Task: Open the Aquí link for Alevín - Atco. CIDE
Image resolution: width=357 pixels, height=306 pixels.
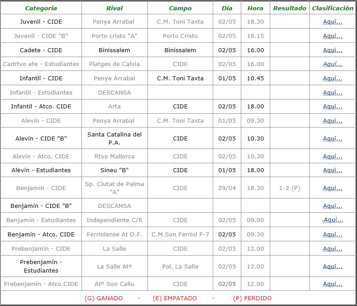Action: coord(333,156)
